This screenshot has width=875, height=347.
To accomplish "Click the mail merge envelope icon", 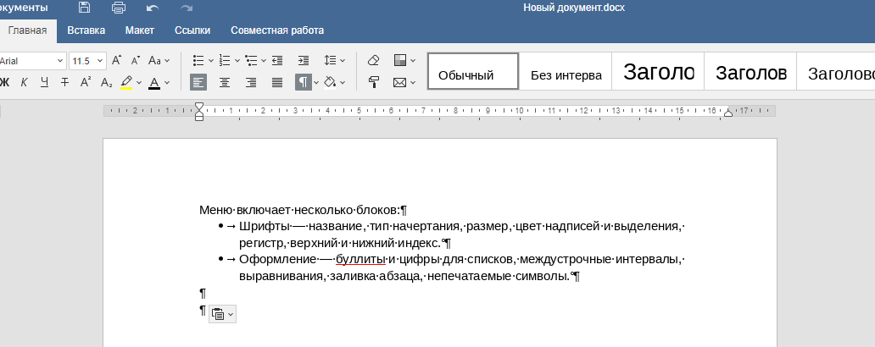I will click(x=399, y=82).
